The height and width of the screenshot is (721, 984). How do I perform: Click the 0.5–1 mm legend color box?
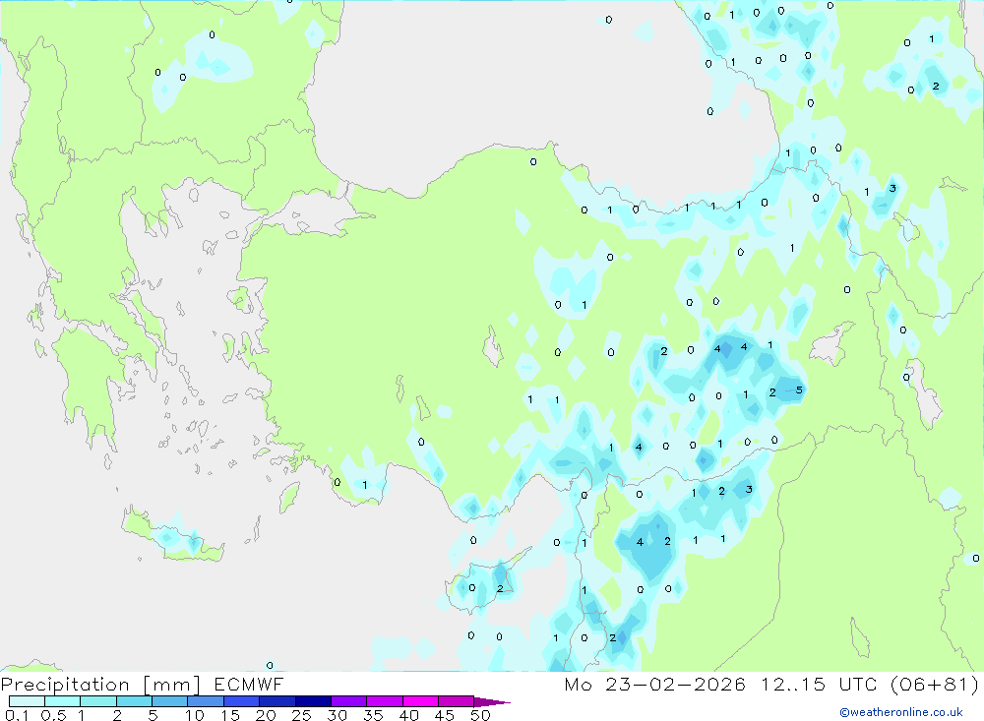pos(63,701)
